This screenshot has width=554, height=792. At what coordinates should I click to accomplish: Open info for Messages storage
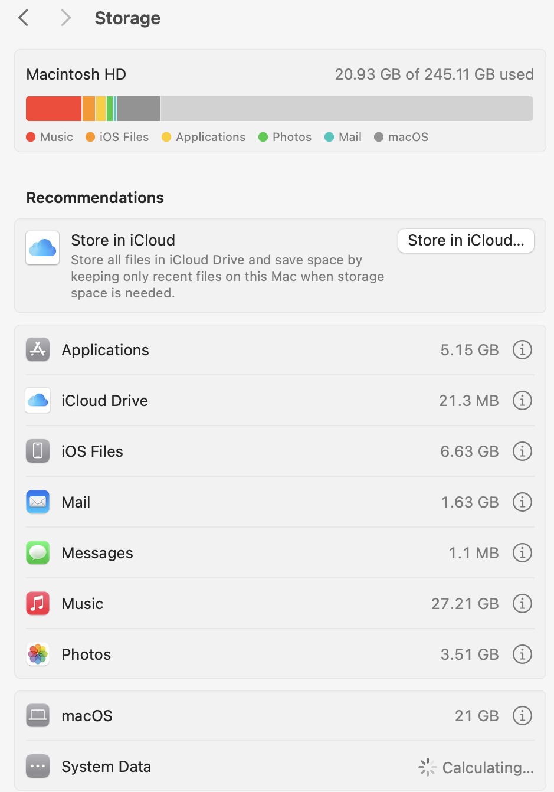coord(522,553)
